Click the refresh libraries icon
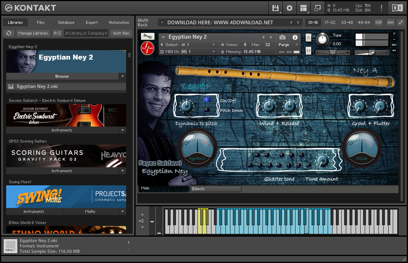 [9, 33]
